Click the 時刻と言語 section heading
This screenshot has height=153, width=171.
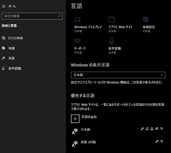[9, 26]
